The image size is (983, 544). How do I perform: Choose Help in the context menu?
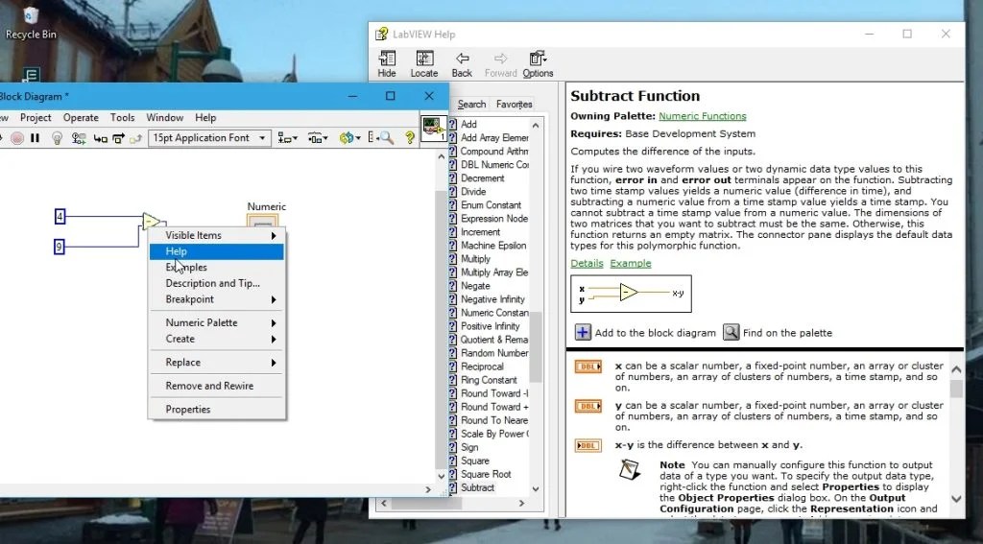217,251
